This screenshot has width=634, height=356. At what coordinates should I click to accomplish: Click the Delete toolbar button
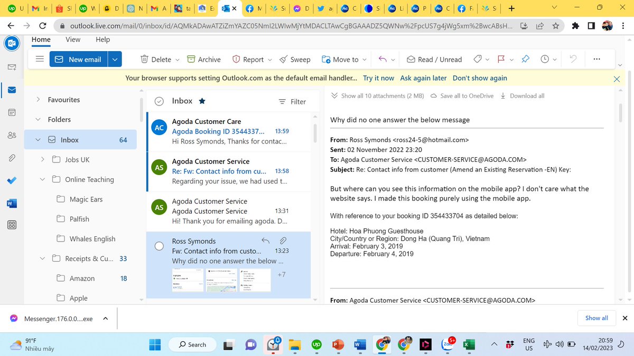point(155,60)
